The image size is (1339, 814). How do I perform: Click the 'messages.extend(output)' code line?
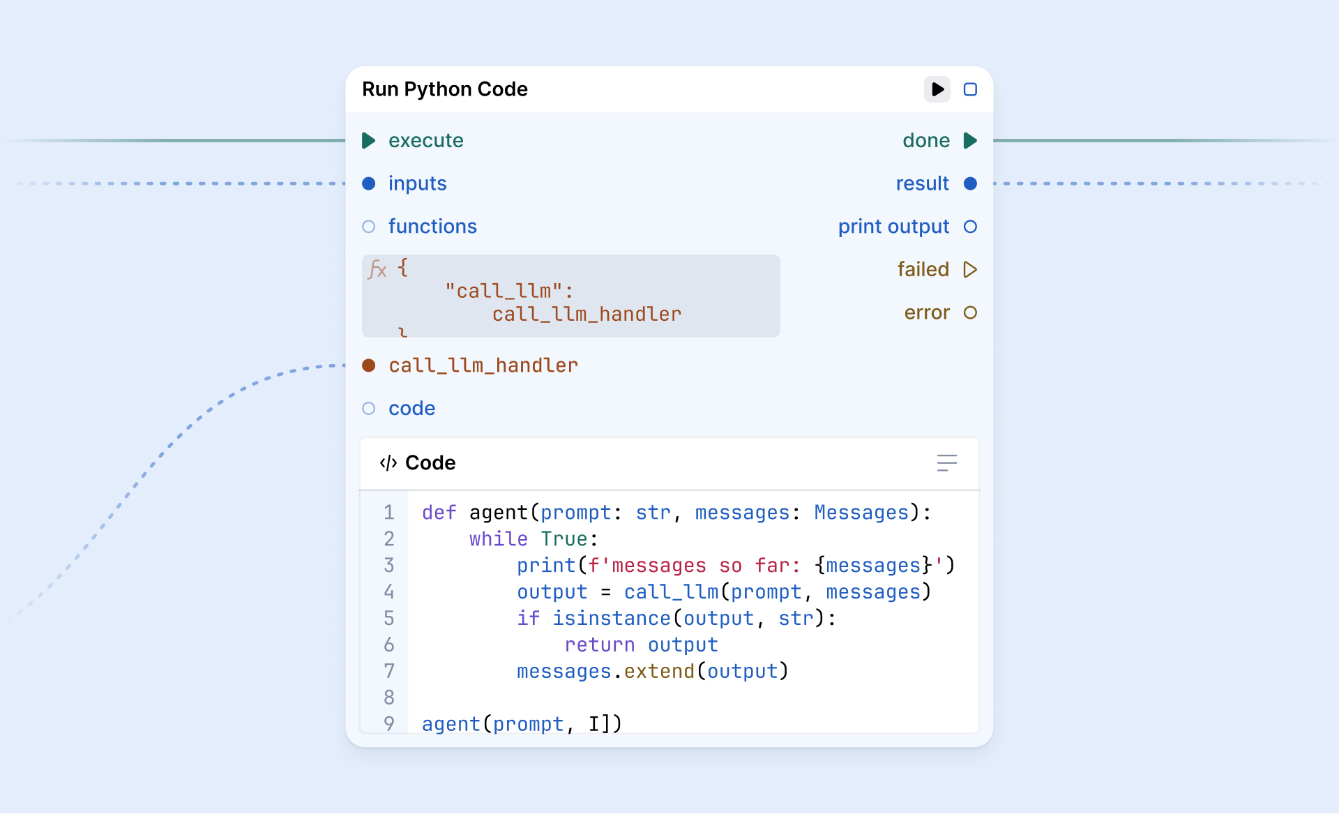[653, 672]
